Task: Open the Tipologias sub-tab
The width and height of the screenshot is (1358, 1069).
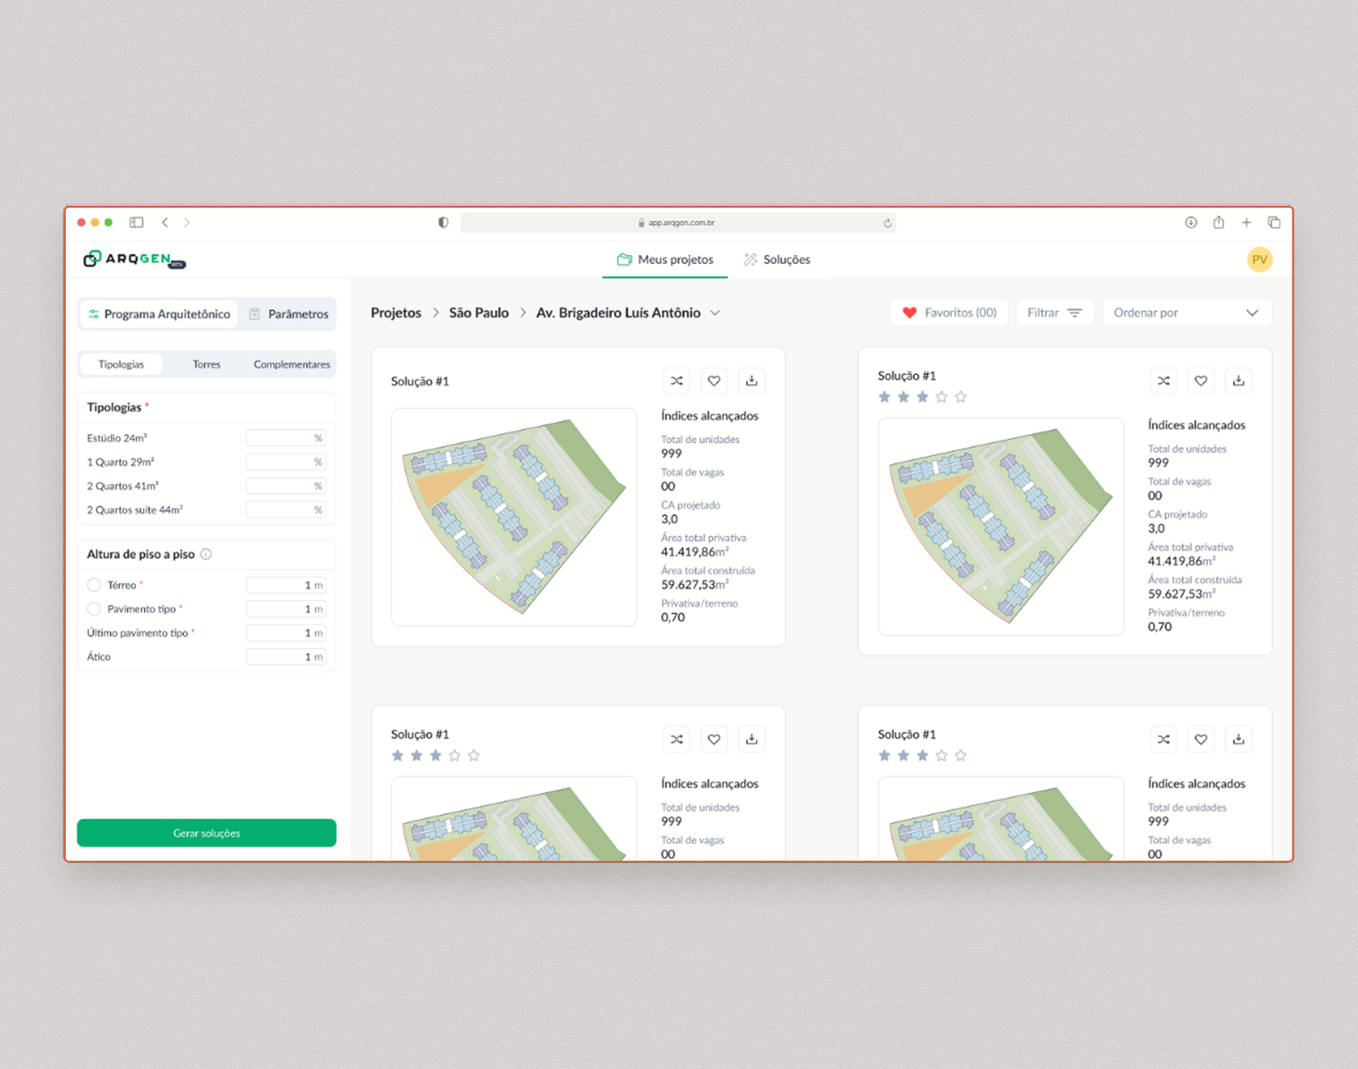Action: 121,364
